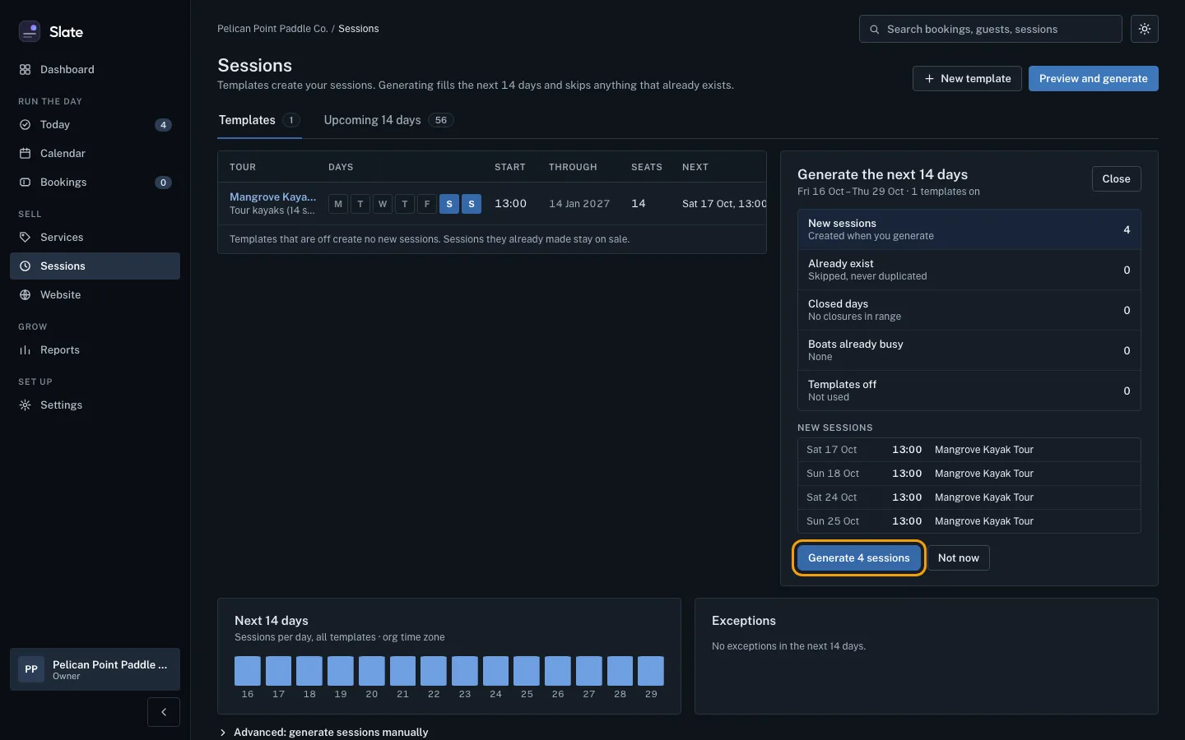This screenshot has width=1185, height=740.
Task: Click the Sessions breadcrumb
Action: click(x=359, y=29)
